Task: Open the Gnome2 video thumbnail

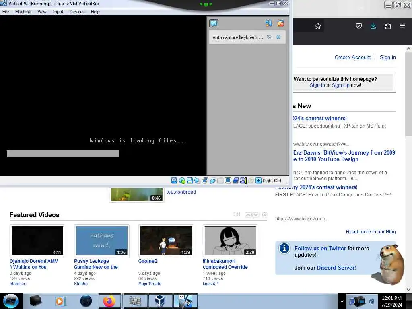Action: click(x=166, y=241)
